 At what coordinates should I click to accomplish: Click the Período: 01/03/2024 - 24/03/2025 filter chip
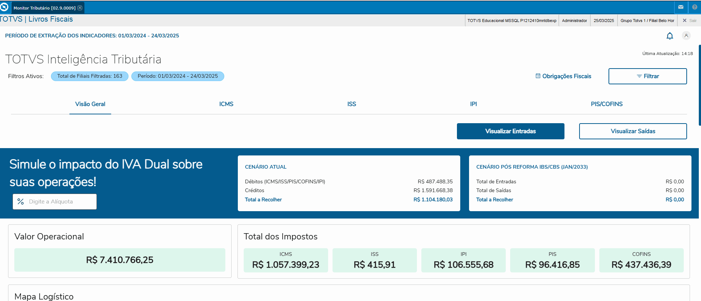click(x=178, y=76)
